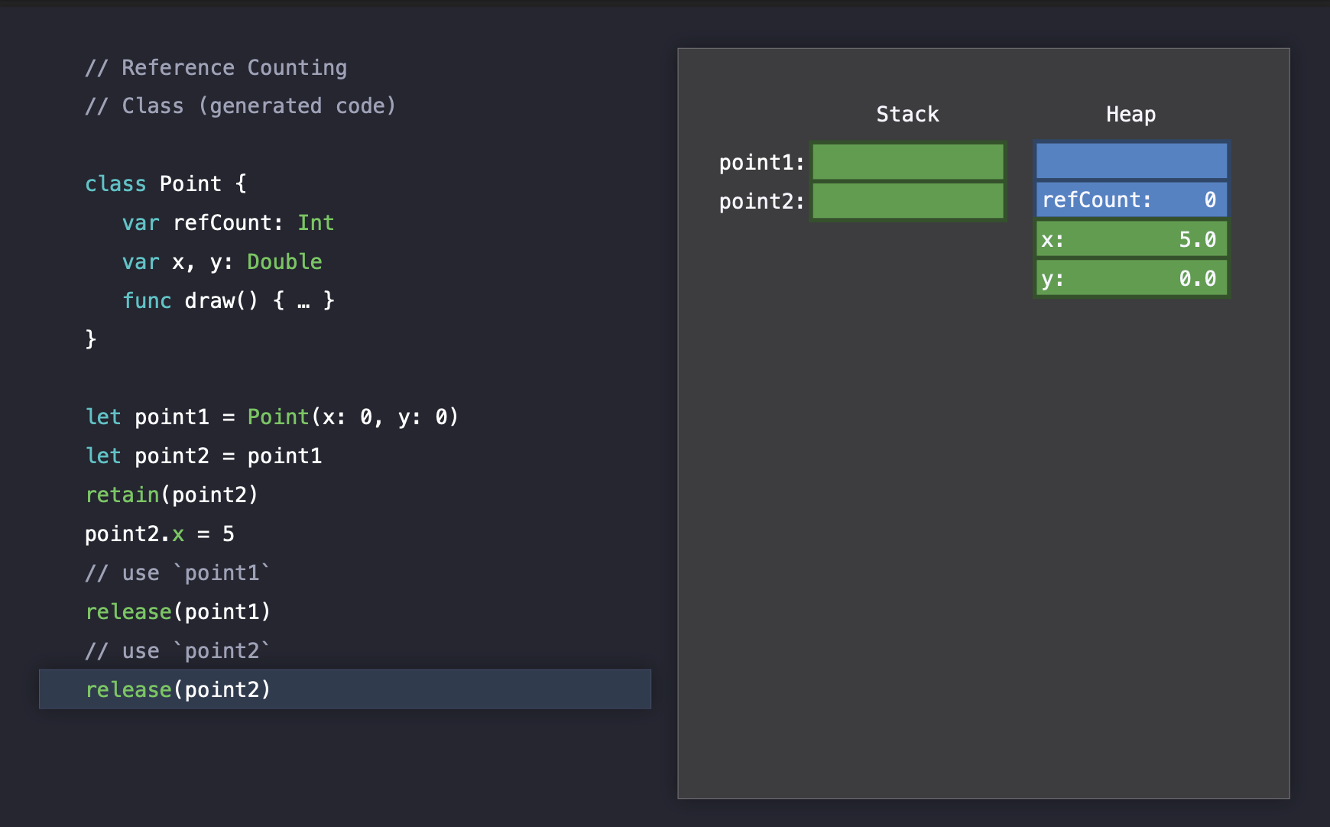The height and width of the screenshot is (827, 1330).
Task: Click the 'var x, y: Double' line
Action: pyautogui.click(x=222, y=262)
